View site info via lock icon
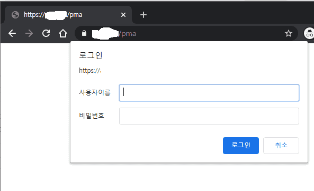This screenshot has width=314, height=191. pos(84,33)
